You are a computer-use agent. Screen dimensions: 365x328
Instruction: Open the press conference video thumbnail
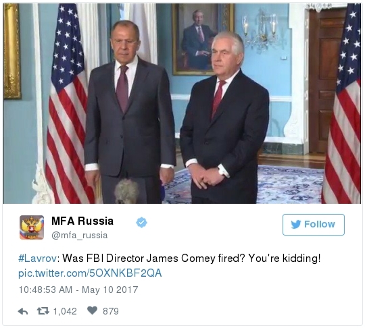pyautogui.click(x=182, y=103)
